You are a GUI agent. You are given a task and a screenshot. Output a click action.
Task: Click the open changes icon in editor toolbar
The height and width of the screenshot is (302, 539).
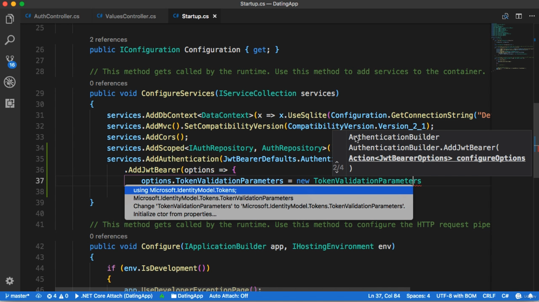coord(505,16)
